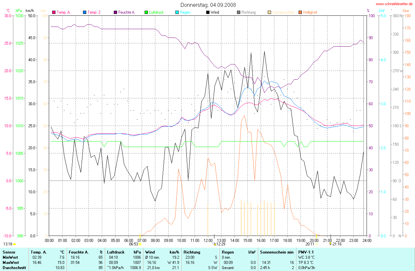415x271 pixels.
Task: Click the 14:31 sunshine time value
Action: click(267, 262)
